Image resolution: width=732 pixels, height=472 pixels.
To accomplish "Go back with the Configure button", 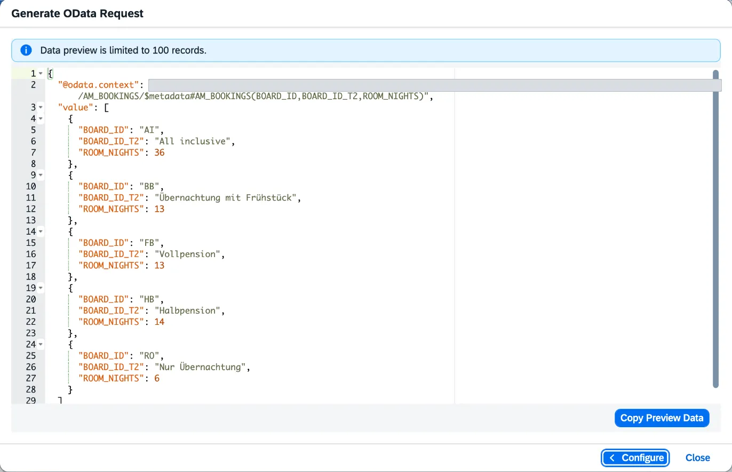I will [x=635, y=458].
